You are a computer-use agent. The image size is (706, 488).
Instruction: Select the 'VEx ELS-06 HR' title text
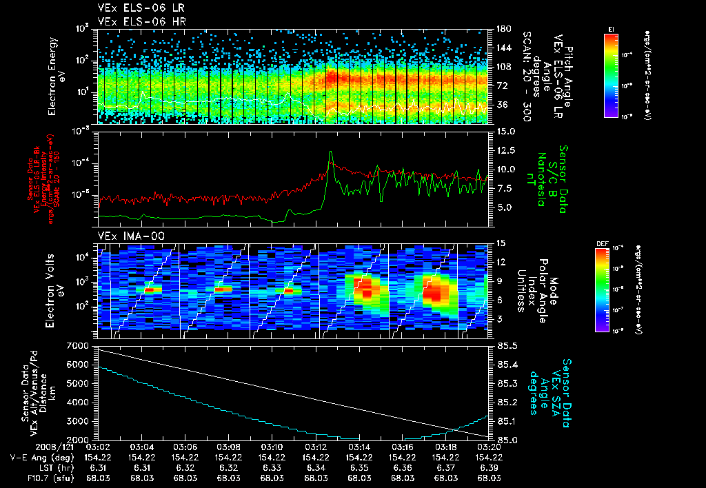point(141,21)
